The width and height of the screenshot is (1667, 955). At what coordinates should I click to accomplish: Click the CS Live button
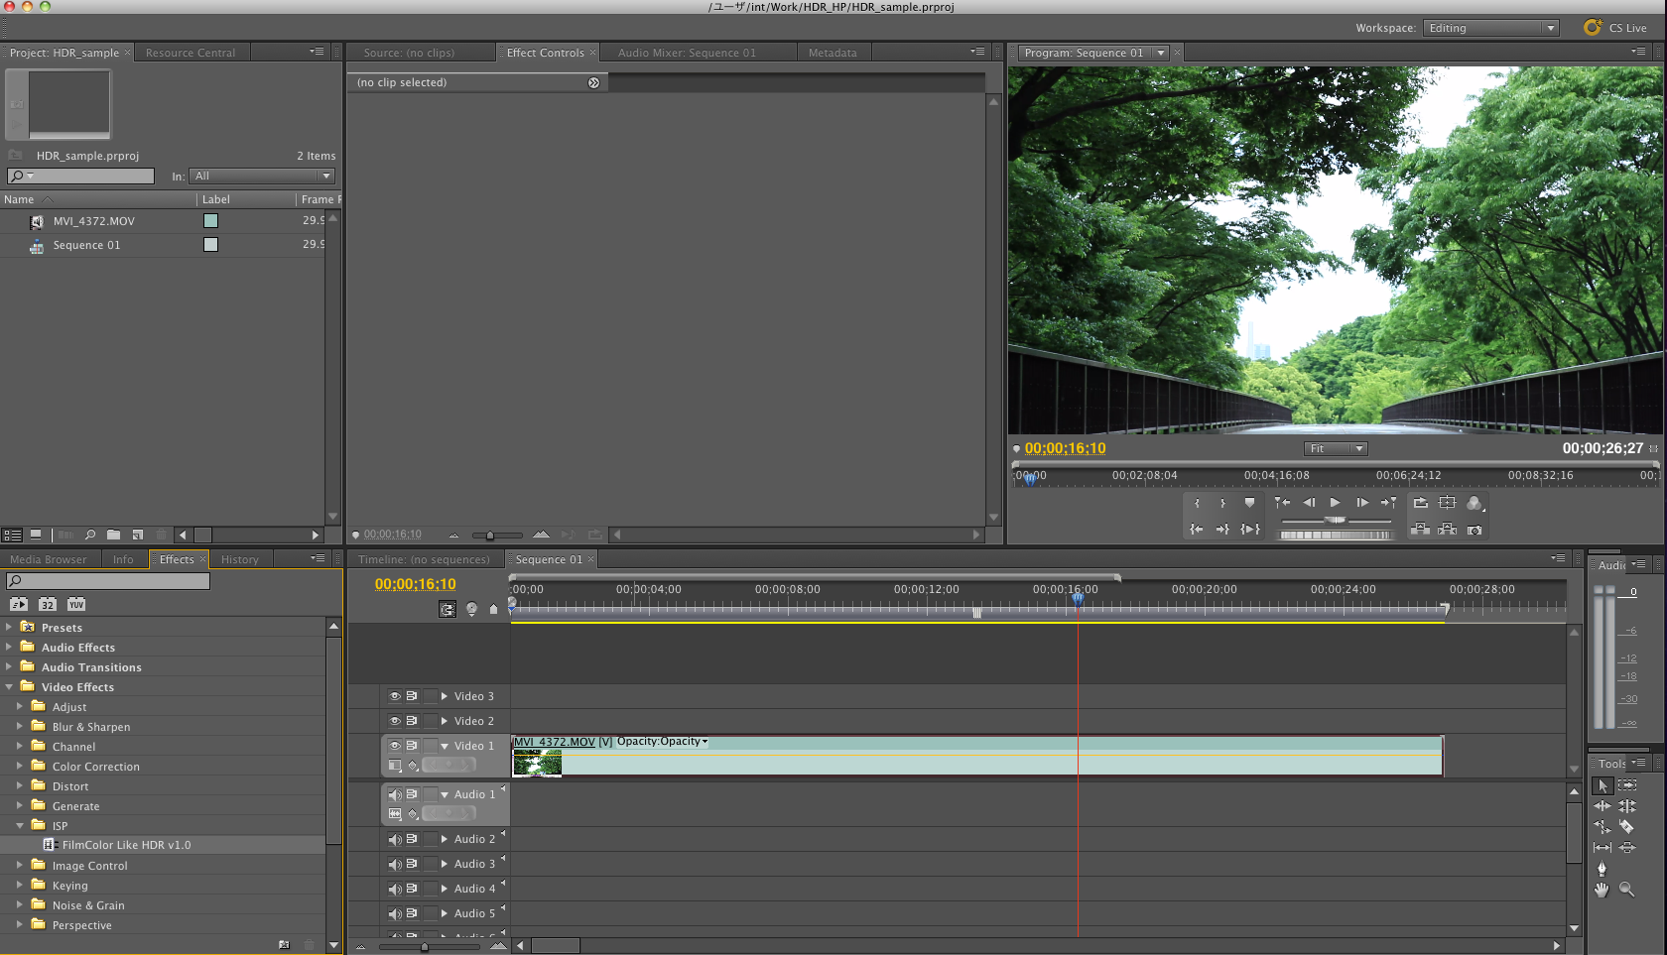(1617, 28)
